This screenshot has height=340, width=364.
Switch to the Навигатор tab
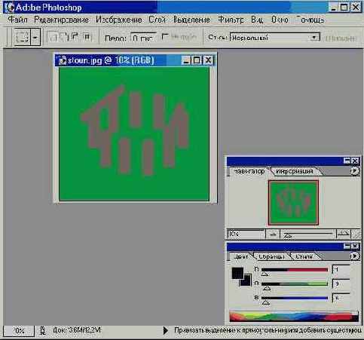click(x=249, y=171)
